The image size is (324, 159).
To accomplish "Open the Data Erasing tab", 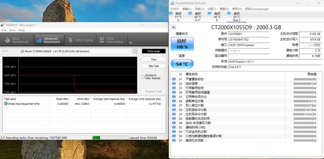I will pyautogui.click(x=80, y=40).
